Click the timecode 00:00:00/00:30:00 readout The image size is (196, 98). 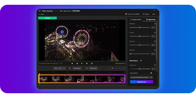point(120,64)
